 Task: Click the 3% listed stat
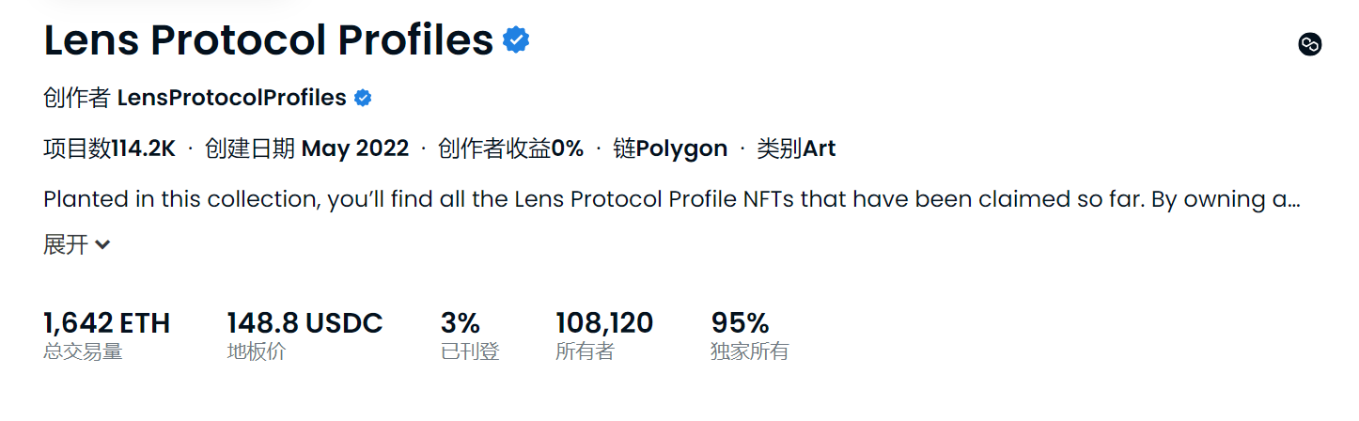tap(461, 323)
